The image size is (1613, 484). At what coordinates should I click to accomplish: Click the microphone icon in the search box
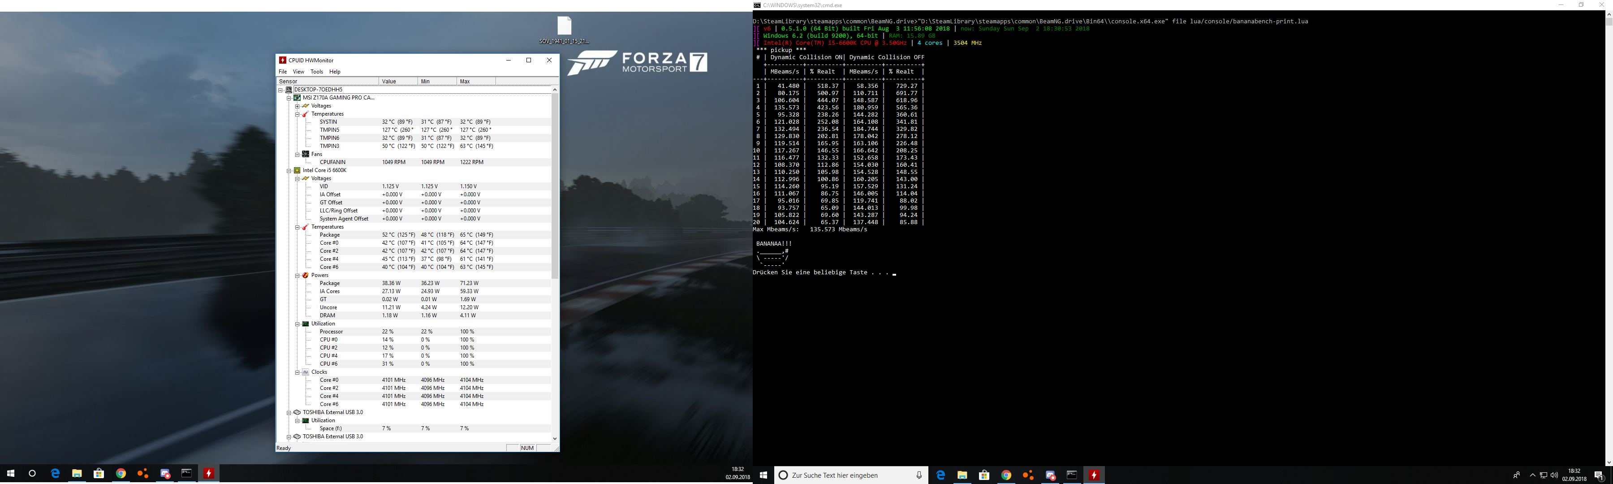point(919,475)
